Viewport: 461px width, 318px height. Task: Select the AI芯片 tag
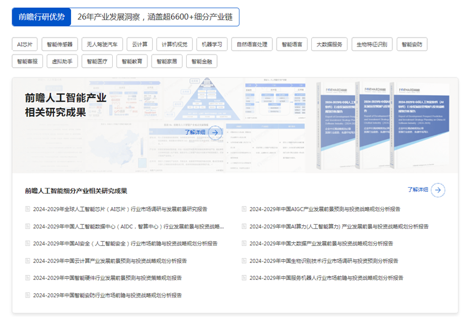click(25, 44)
